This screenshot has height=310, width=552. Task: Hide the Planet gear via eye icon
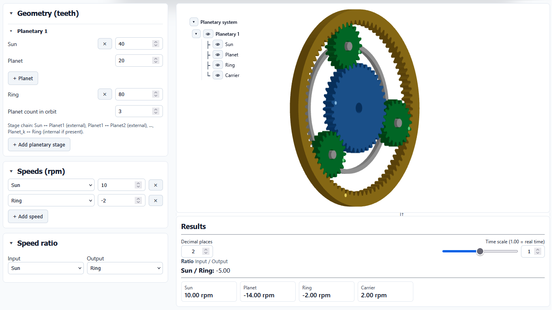coord(218,55)
